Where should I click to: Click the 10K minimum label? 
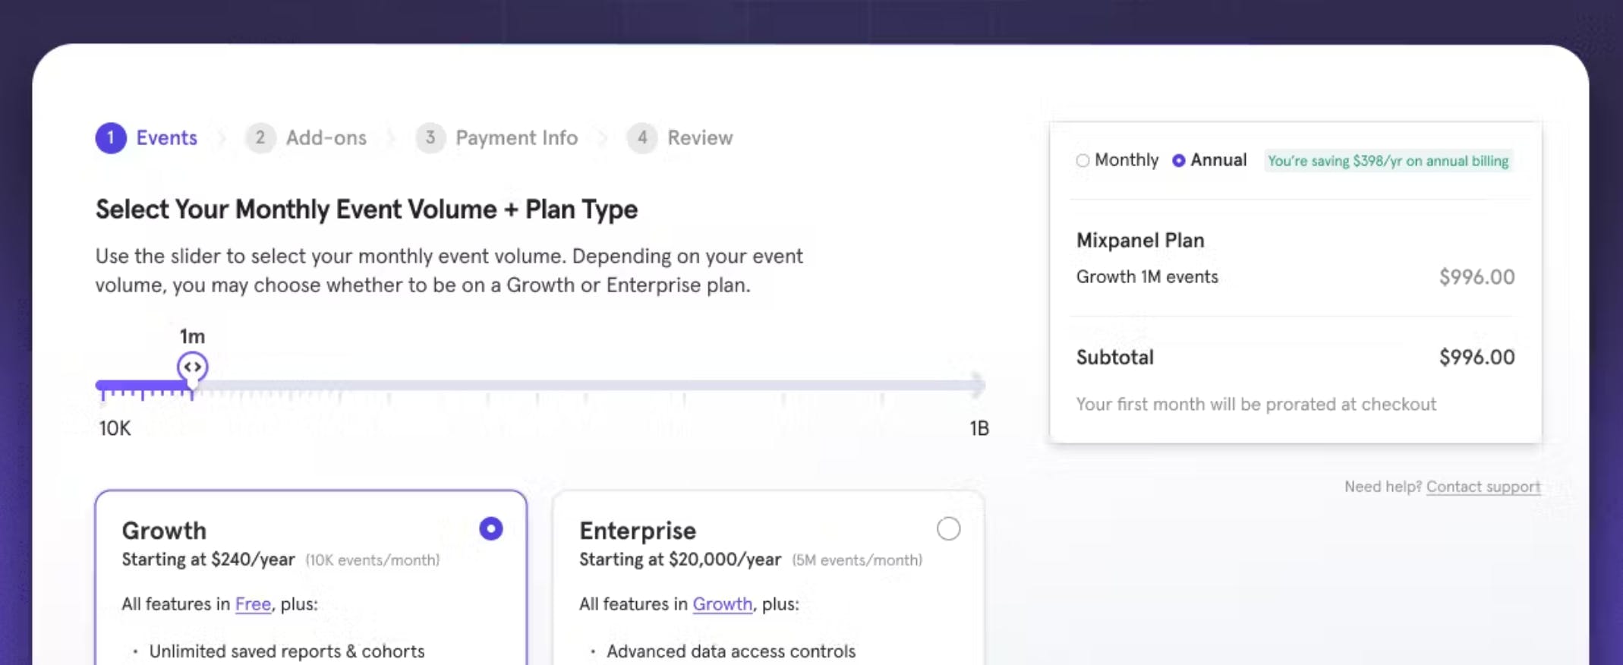(115, 428)
